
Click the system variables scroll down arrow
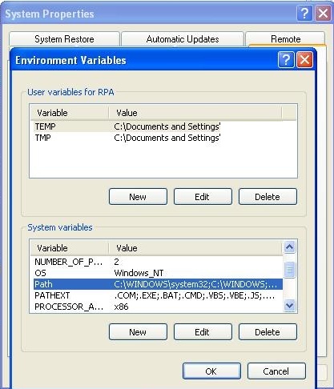click(290, 305)
